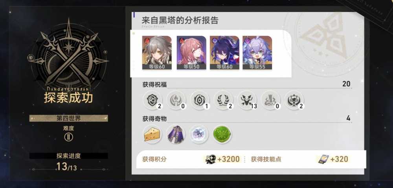Click the purple-haired level 55 character portrait

tap(257, 53)
